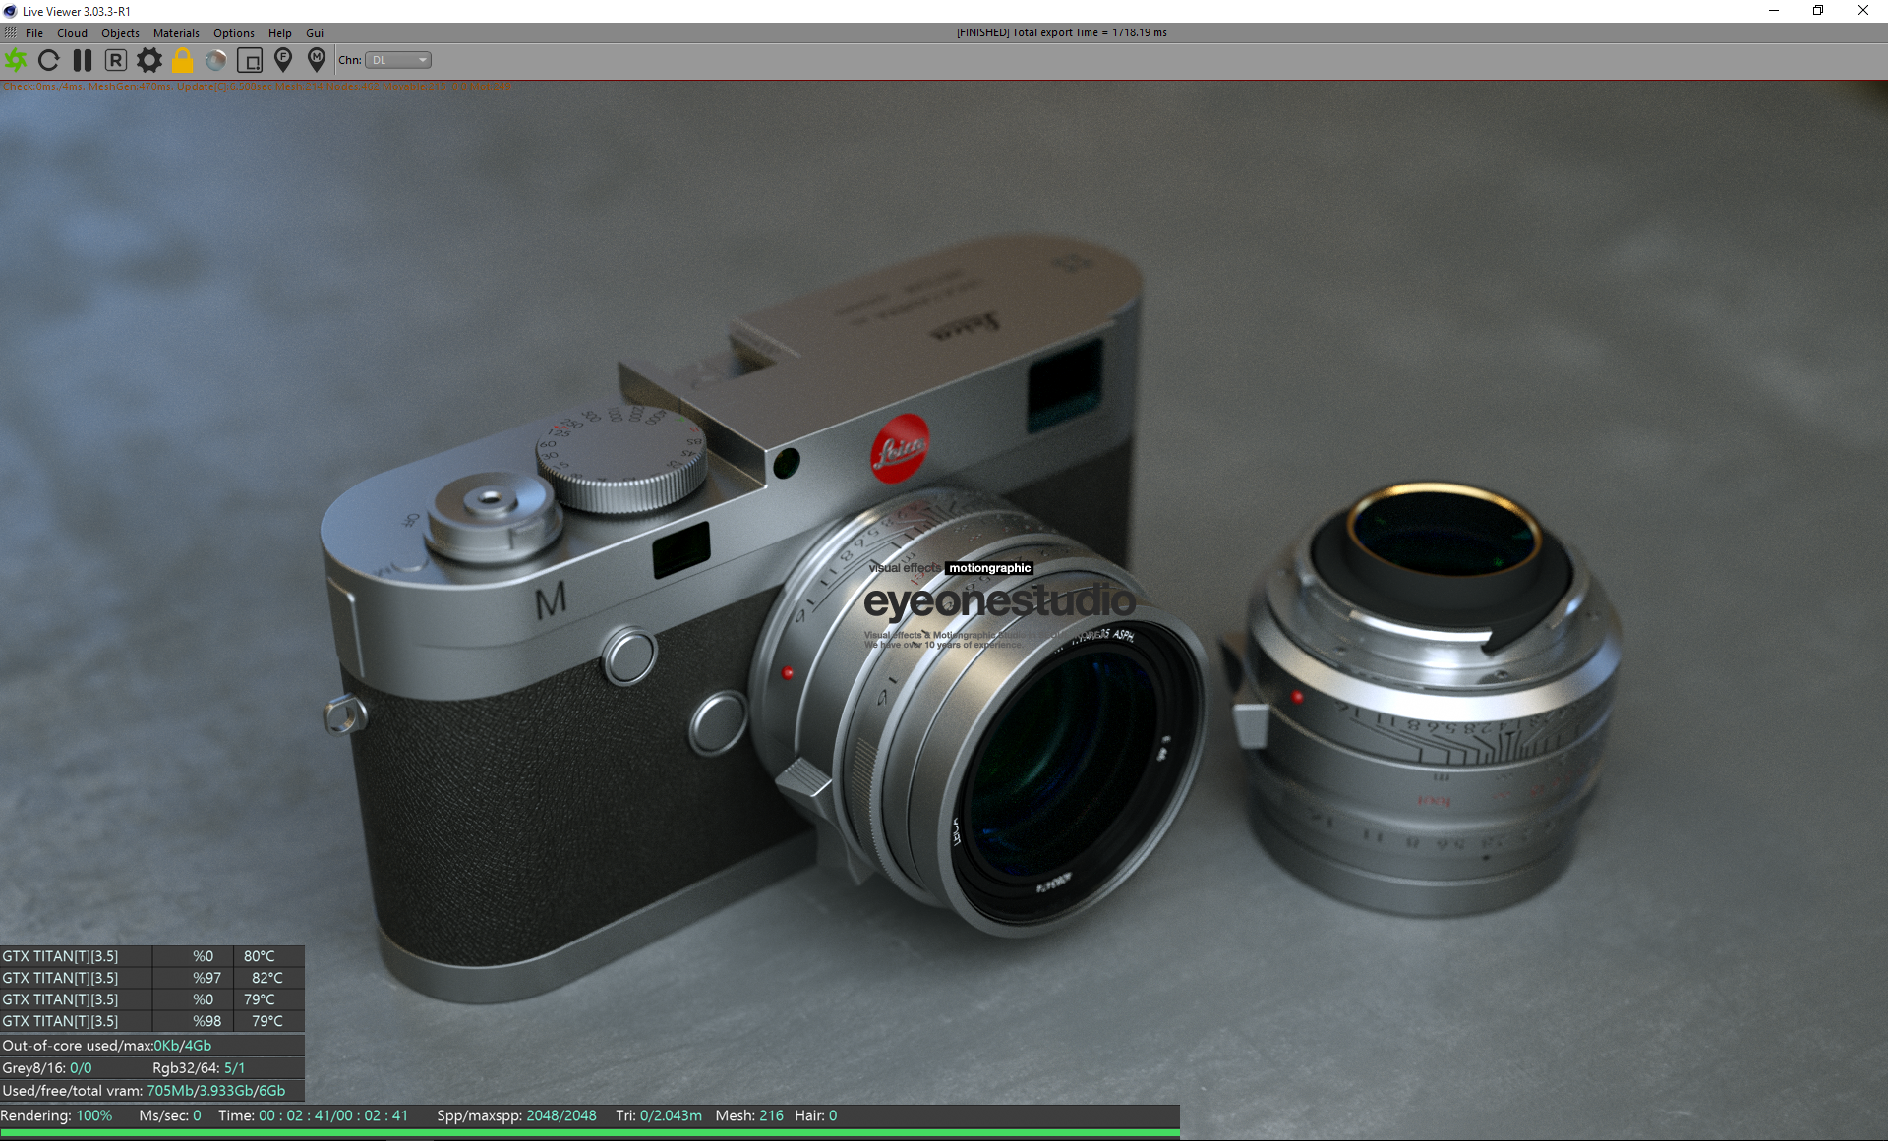Toggle the render region icon
The width and height of the screenshot is (1888, 1141).
250,60
